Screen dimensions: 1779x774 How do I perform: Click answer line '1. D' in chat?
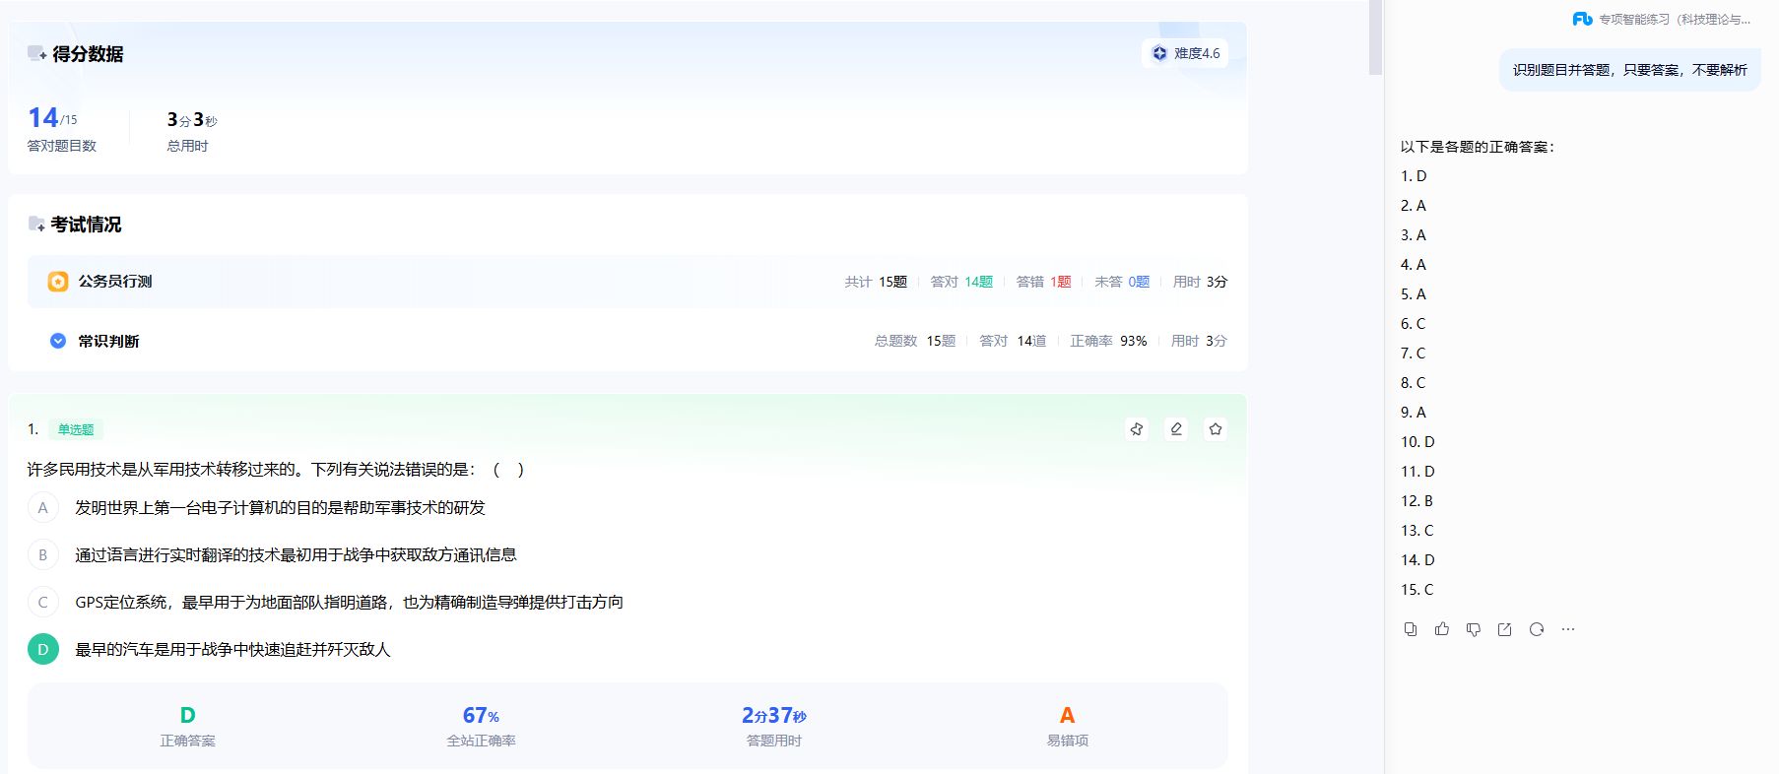(x=1414, y=176)
